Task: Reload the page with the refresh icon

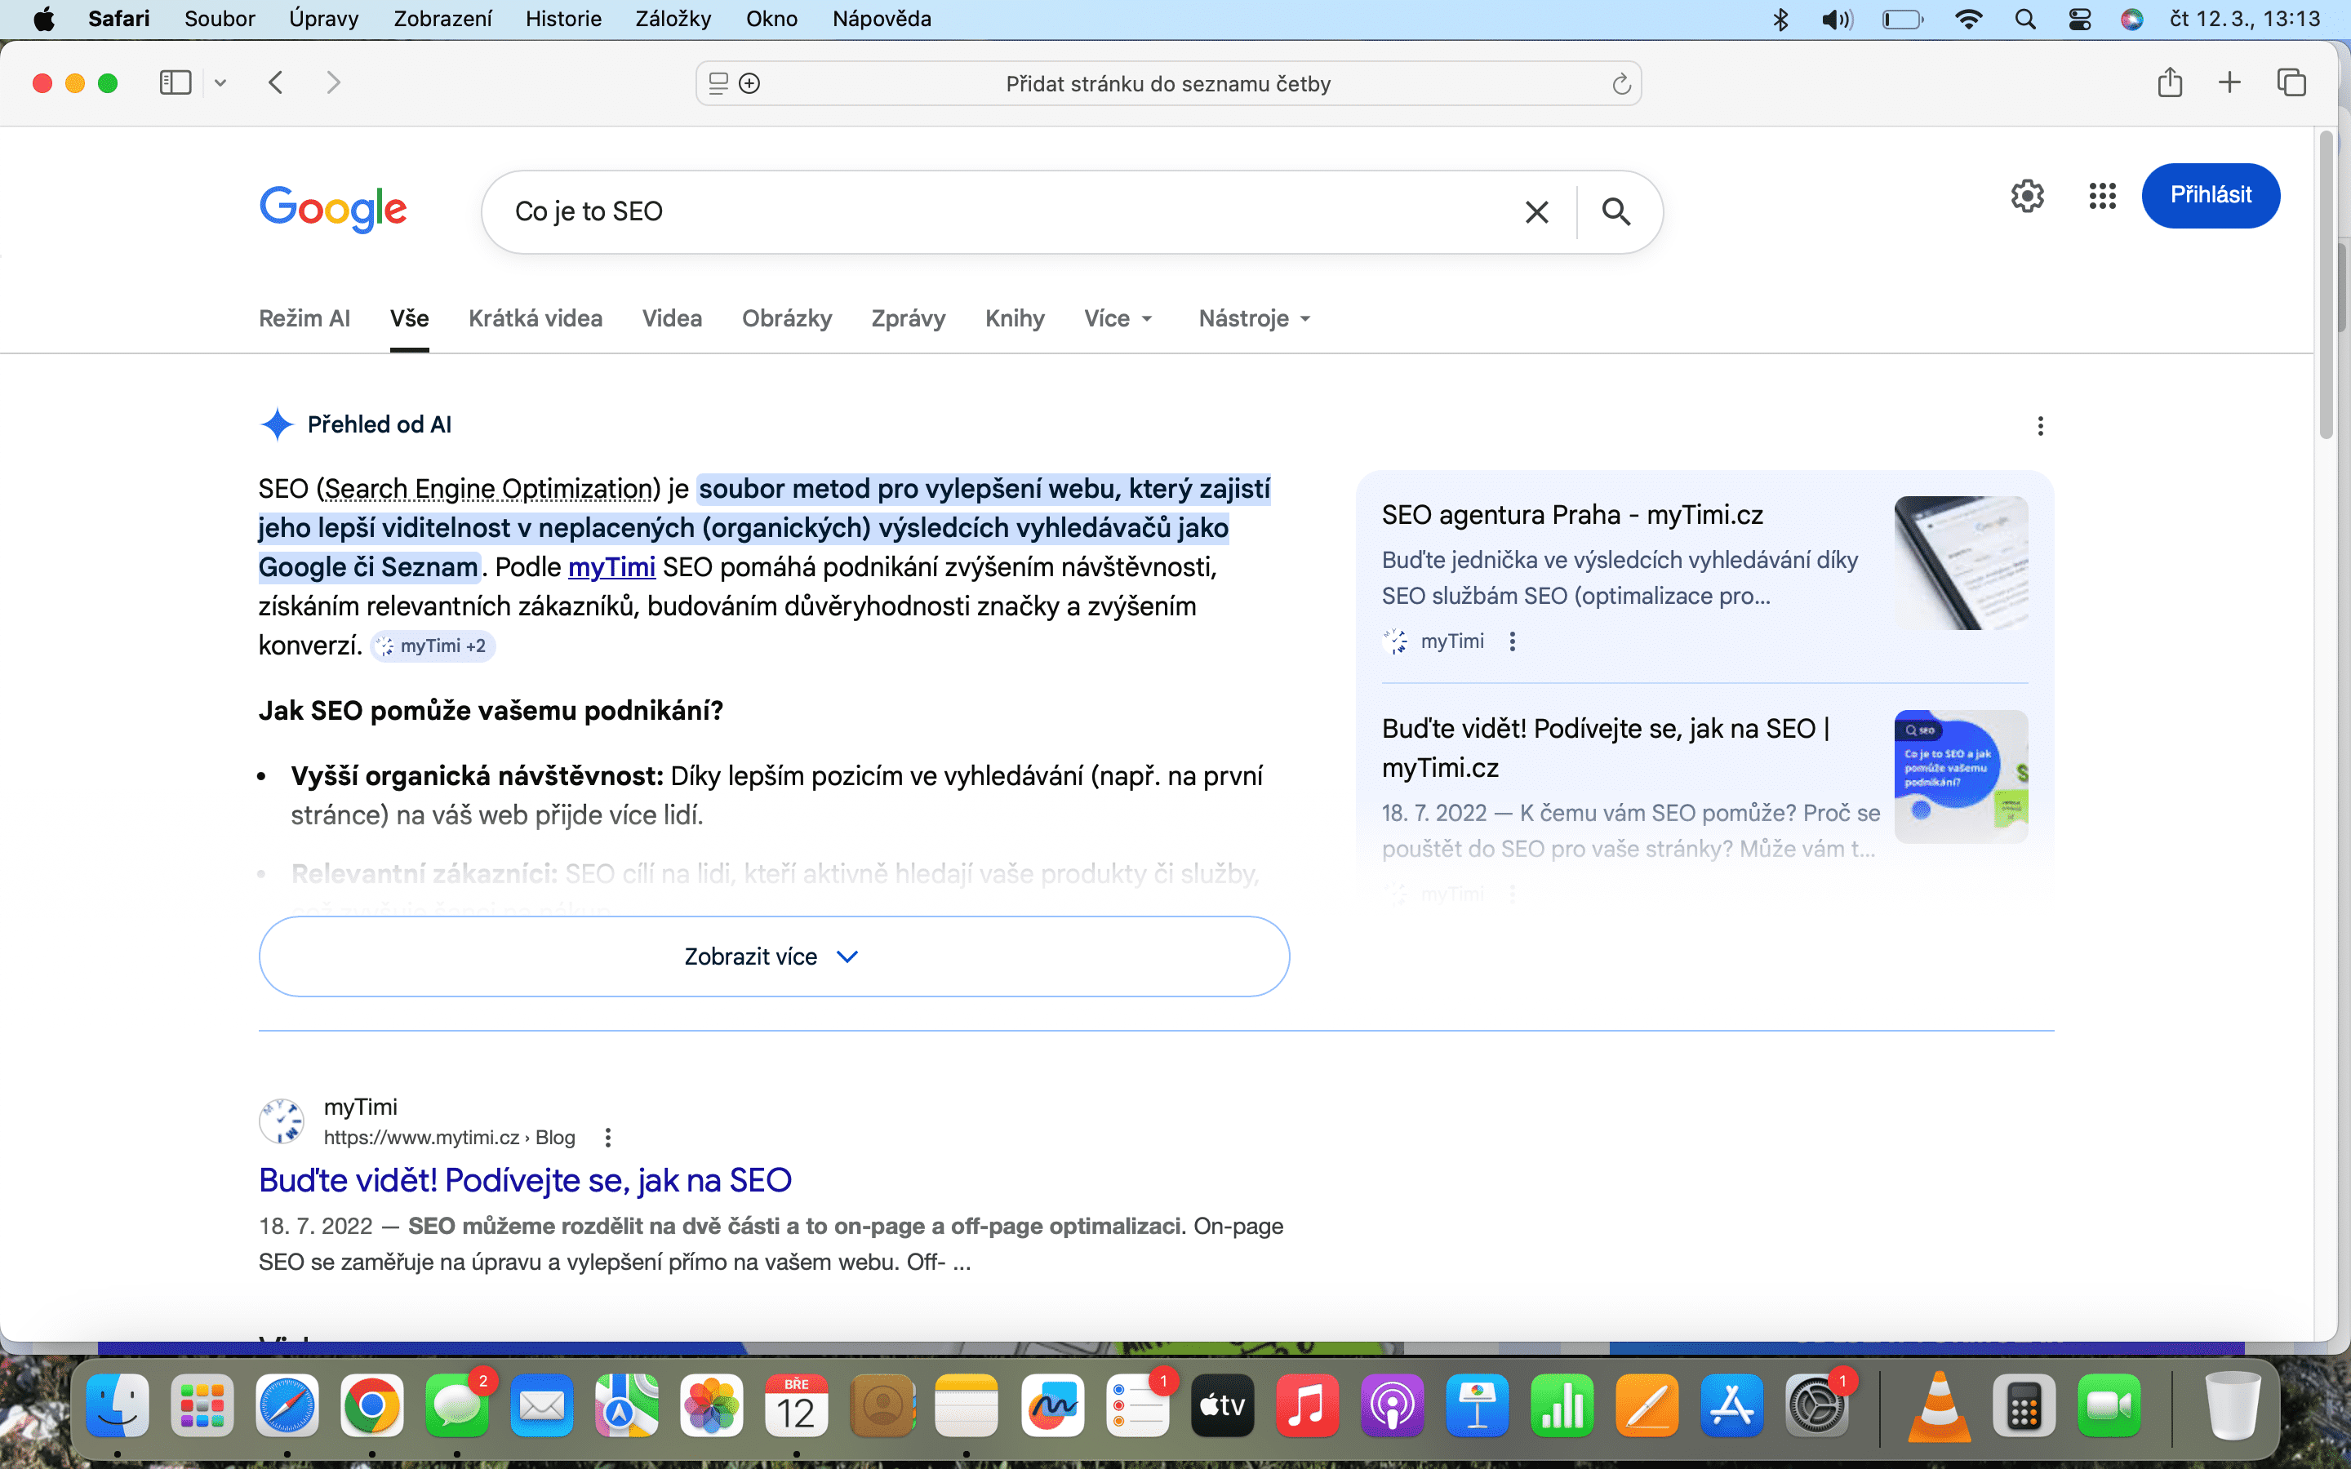Action: pos(1620,83)
